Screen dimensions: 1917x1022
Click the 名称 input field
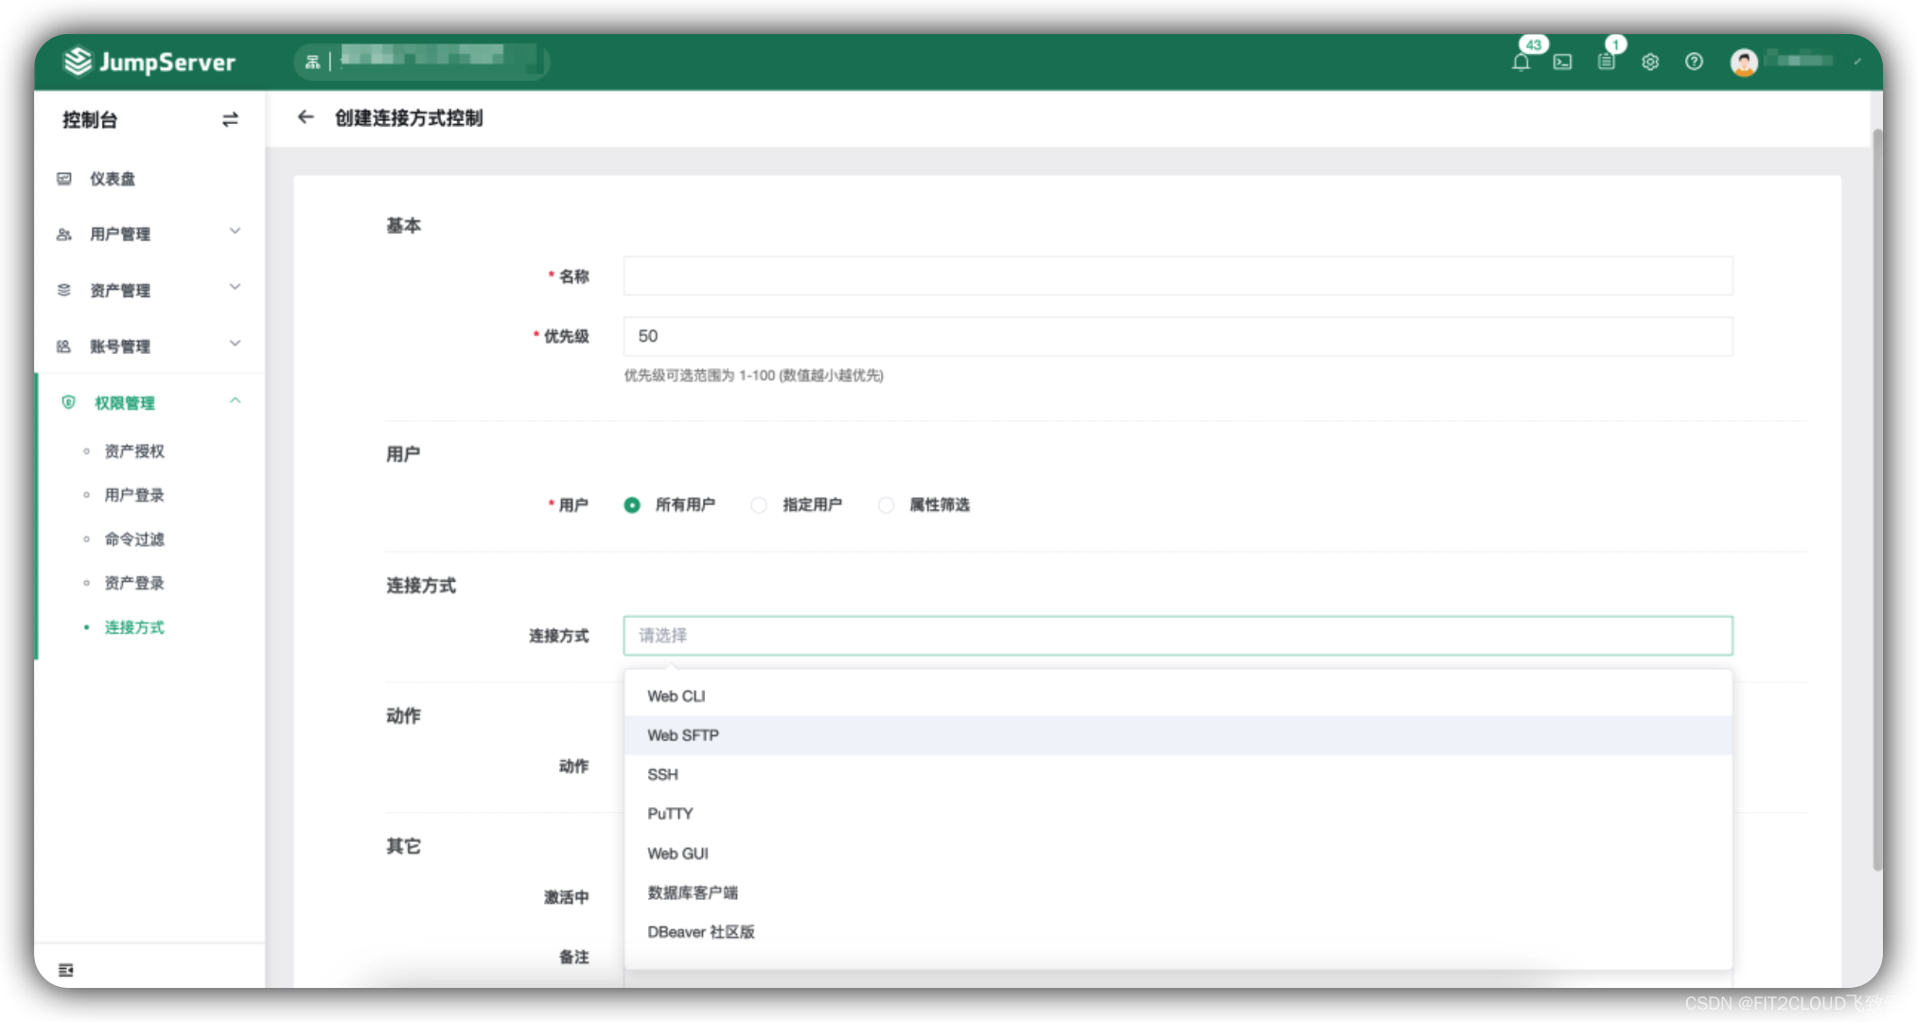click(1177, 276)
